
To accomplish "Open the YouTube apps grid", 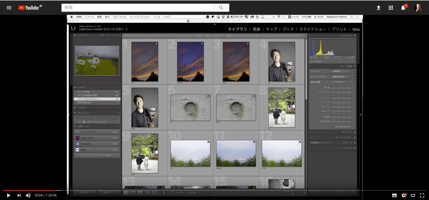I will tap(391, 8).
